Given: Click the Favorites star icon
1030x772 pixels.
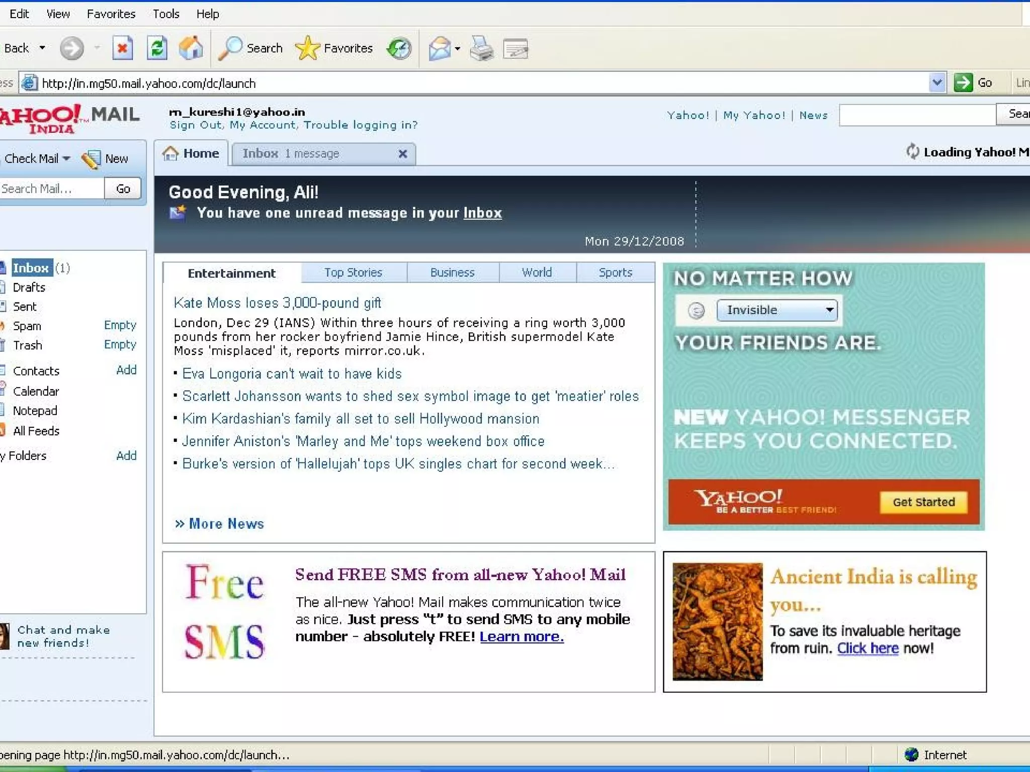Looking at the screenshot, I should pyautogui.click(x=307, y=49).
